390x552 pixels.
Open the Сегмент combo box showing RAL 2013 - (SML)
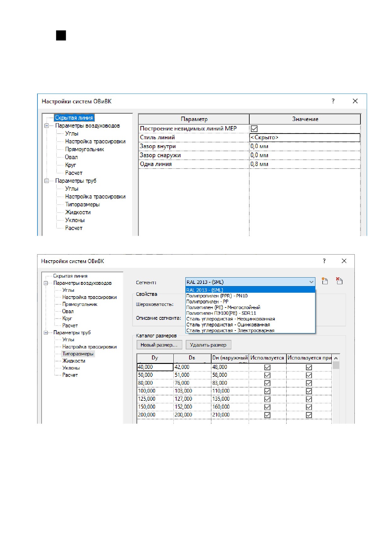(250, 282)
